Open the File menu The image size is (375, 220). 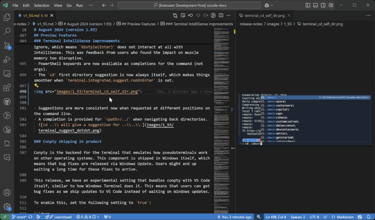click(15, 5)
